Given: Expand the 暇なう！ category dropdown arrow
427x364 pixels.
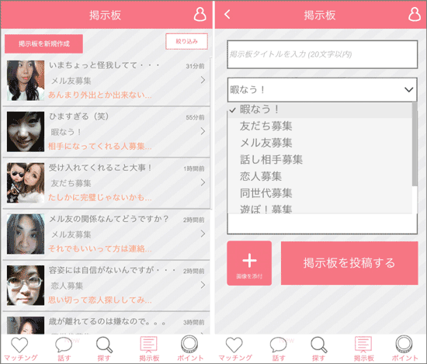Looking at the screenshot, I should [408, 89].
